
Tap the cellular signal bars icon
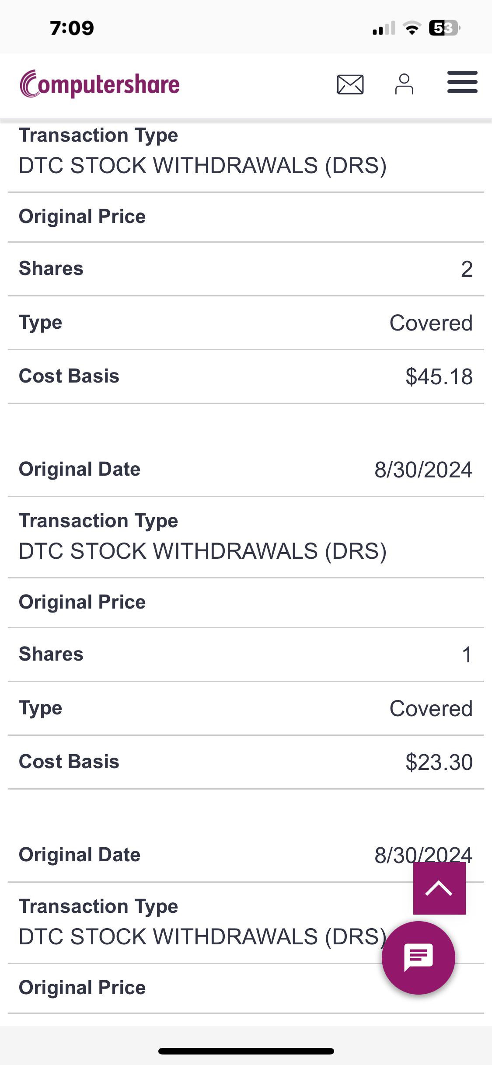384,28
